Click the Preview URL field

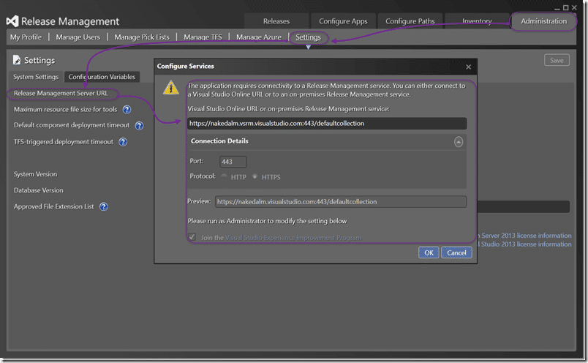tap(341, 201)
